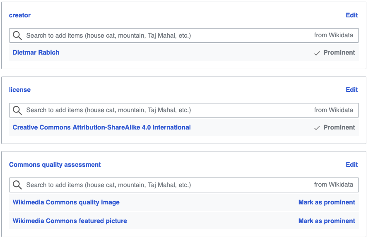Click the checkmark icon beside Dietmar Rabich
The width and height of the screenshot is (368, 240).
tap(317, 53)
